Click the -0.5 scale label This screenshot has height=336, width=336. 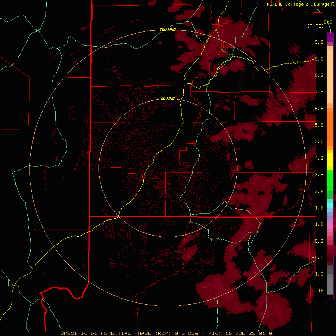click(x=318, y=258)
